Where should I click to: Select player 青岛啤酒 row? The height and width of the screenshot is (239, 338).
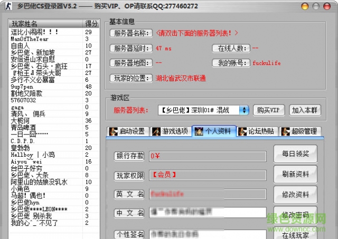pos(54,128)
